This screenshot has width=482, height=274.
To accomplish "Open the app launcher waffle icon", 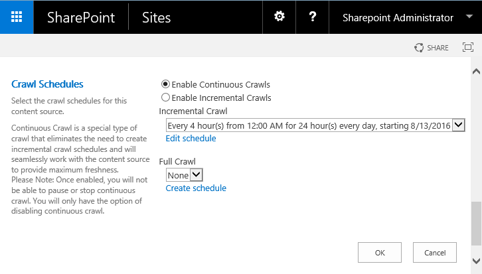I will click(17, 17).
